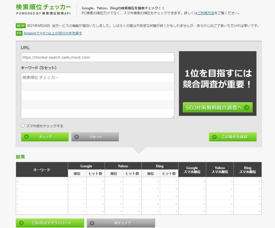
Task: Save settings with この条件を保存 button
Action: [233, 137]
